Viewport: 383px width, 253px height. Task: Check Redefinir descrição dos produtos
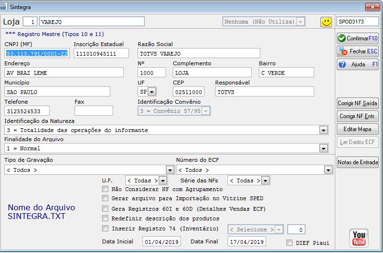click(x=105, y=218)
